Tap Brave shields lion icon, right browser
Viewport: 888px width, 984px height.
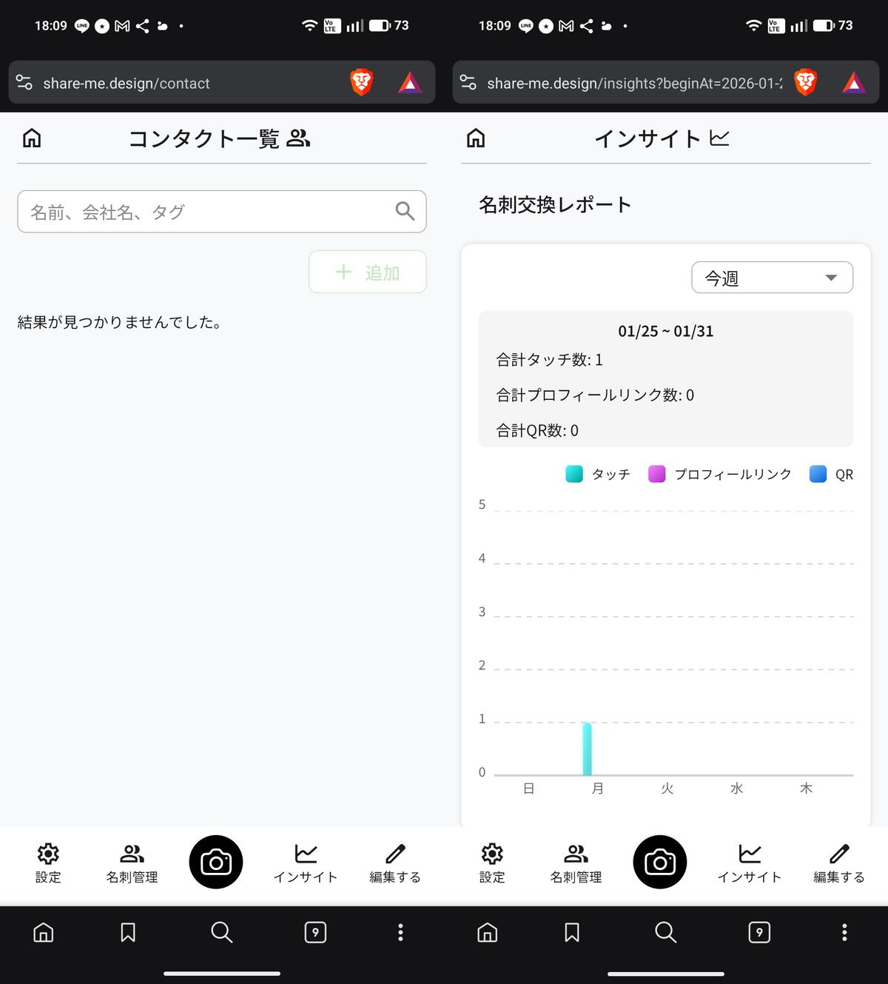805,81
